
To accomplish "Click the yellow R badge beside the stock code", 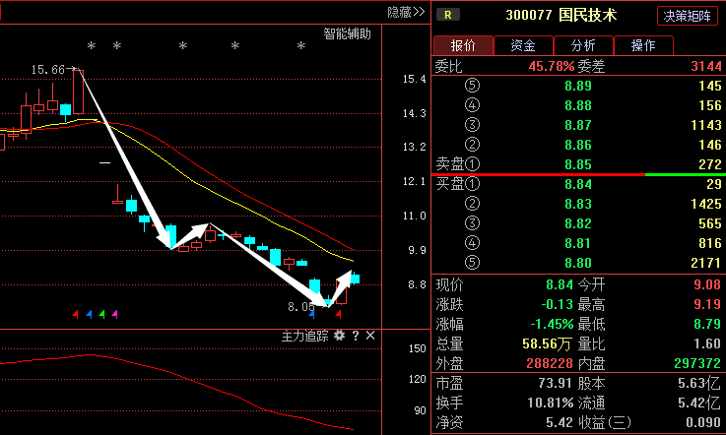I will [448, 15].
